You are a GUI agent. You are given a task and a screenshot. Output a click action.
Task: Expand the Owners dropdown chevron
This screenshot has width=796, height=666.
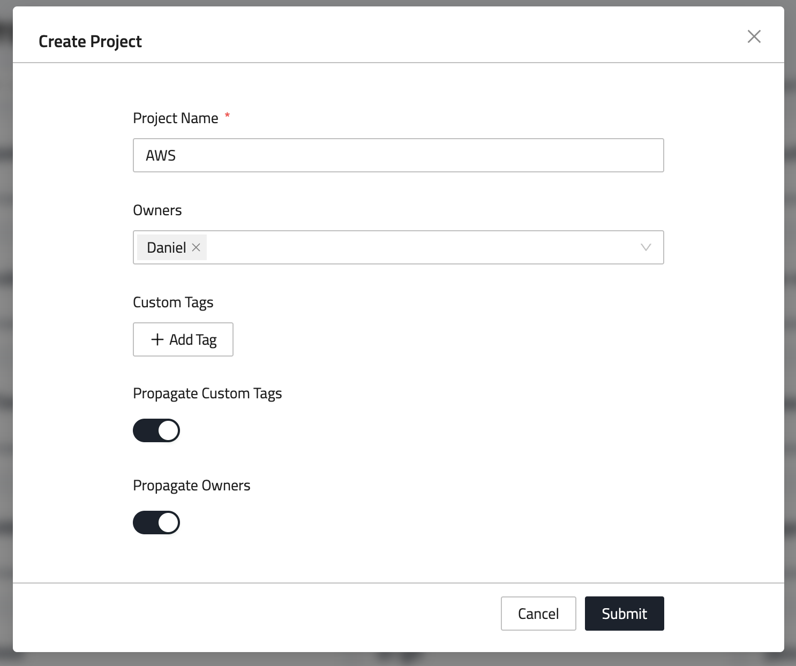645,247
